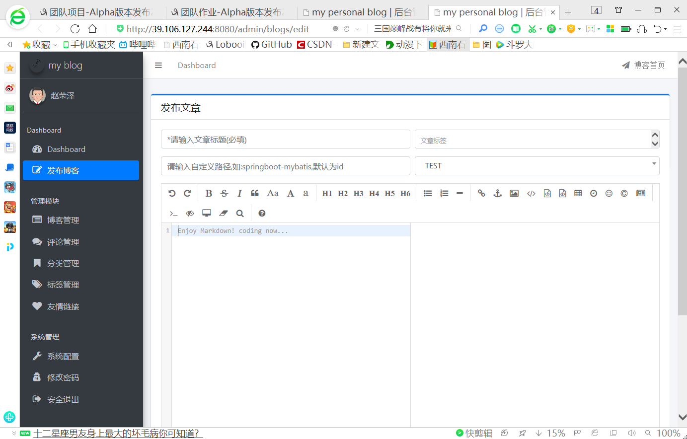687x439 pixels.
Task: Apply strikethrough formatting in editor toolbar
Action: tap(224, 193)
